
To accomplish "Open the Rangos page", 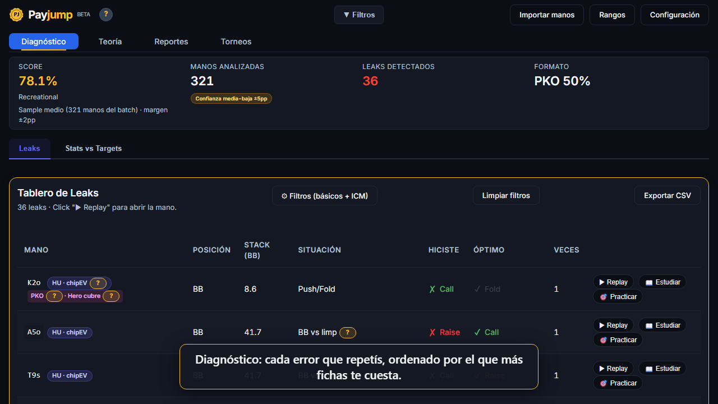I will 612,15.
